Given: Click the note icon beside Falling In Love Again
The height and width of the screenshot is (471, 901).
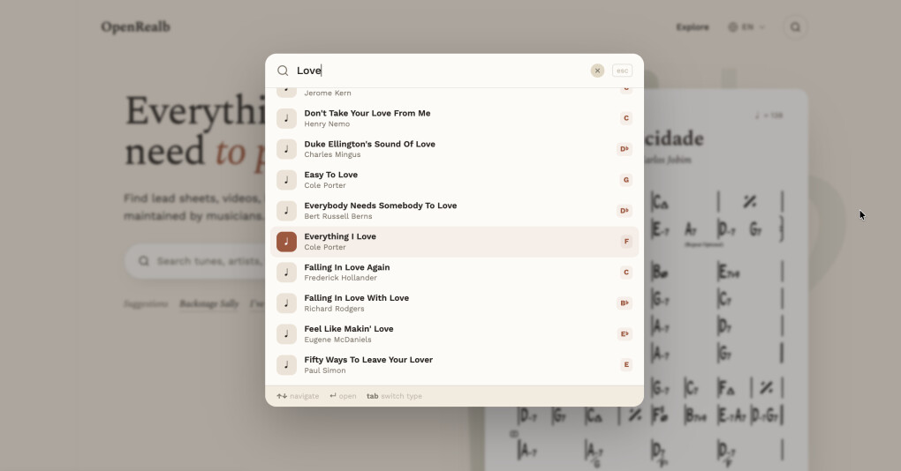Looking at the screenshot, I should (286, 273).
